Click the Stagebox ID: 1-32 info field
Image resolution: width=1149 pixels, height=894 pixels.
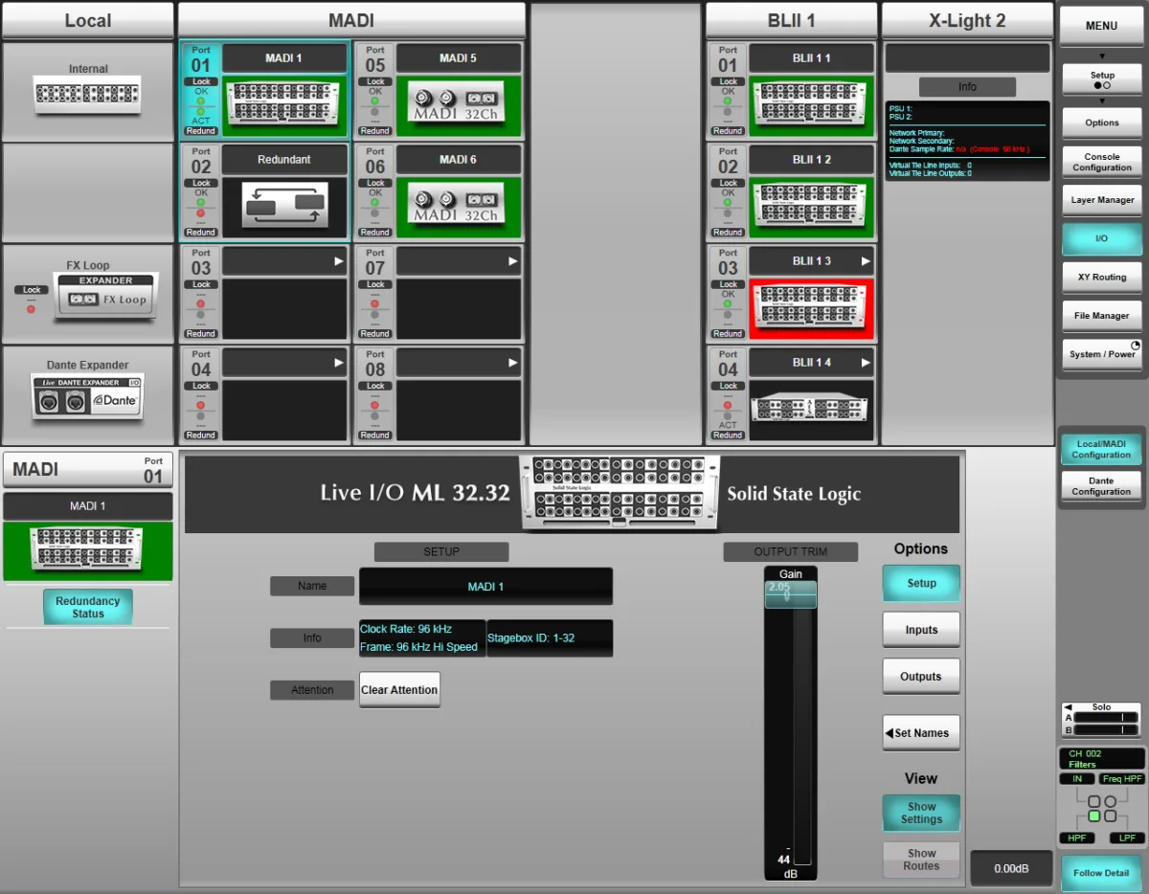point(550,638)
